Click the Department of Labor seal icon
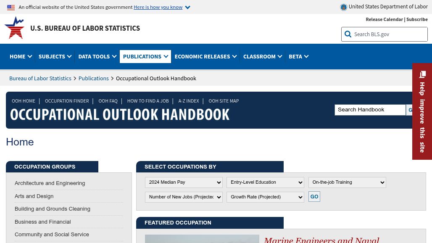This screenshot has width=432, height=243. point(344,7)
